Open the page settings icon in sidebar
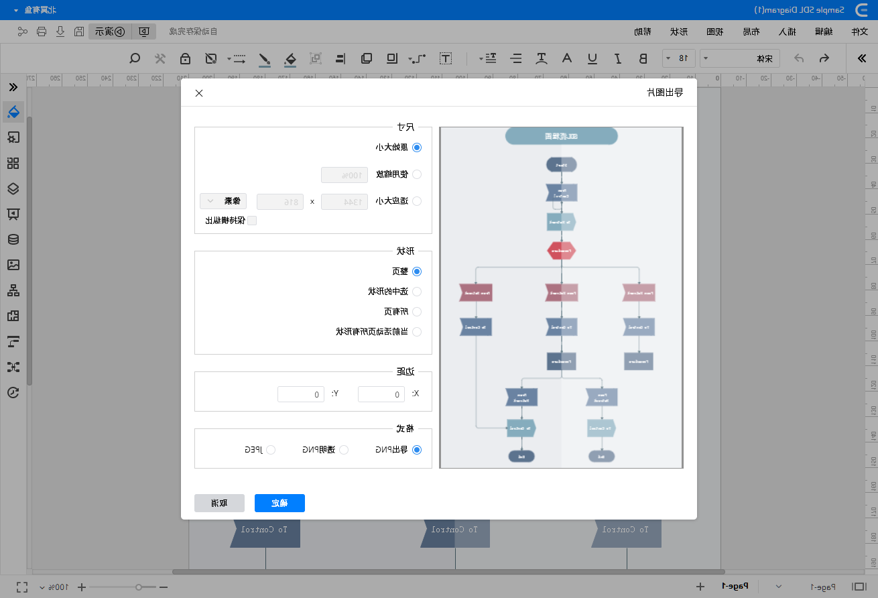 [x=13, y=137]
